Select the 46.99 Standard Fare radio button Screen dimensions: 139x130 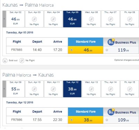tap(72, 50)
